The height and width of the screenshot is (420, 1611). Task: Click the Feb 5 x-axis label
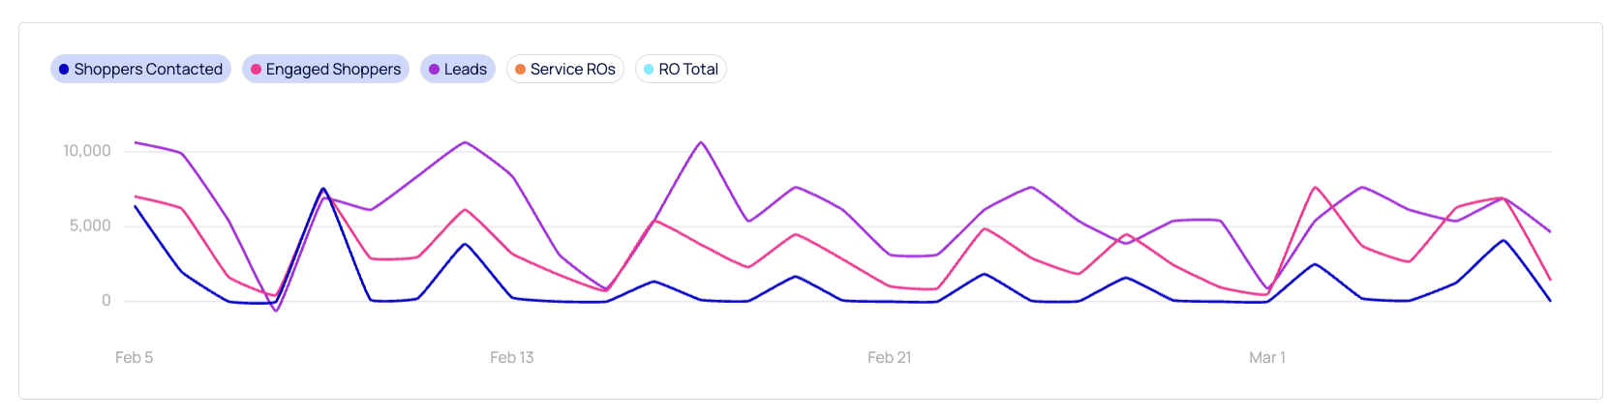(x=134, y=357)
